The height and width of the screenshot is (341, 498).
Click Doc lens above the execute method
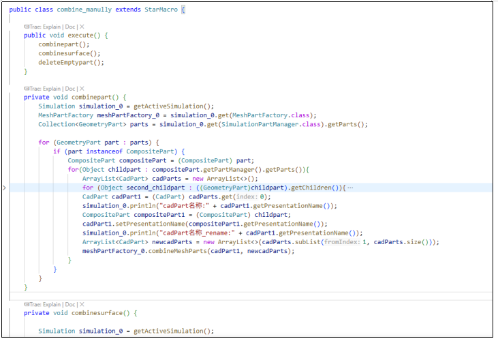coord(70,27)
